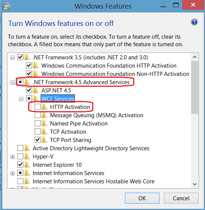Screen dimensions: 205x210
Task: Click folder icon next to Internet Explorer 10
Action: (27, 165)
